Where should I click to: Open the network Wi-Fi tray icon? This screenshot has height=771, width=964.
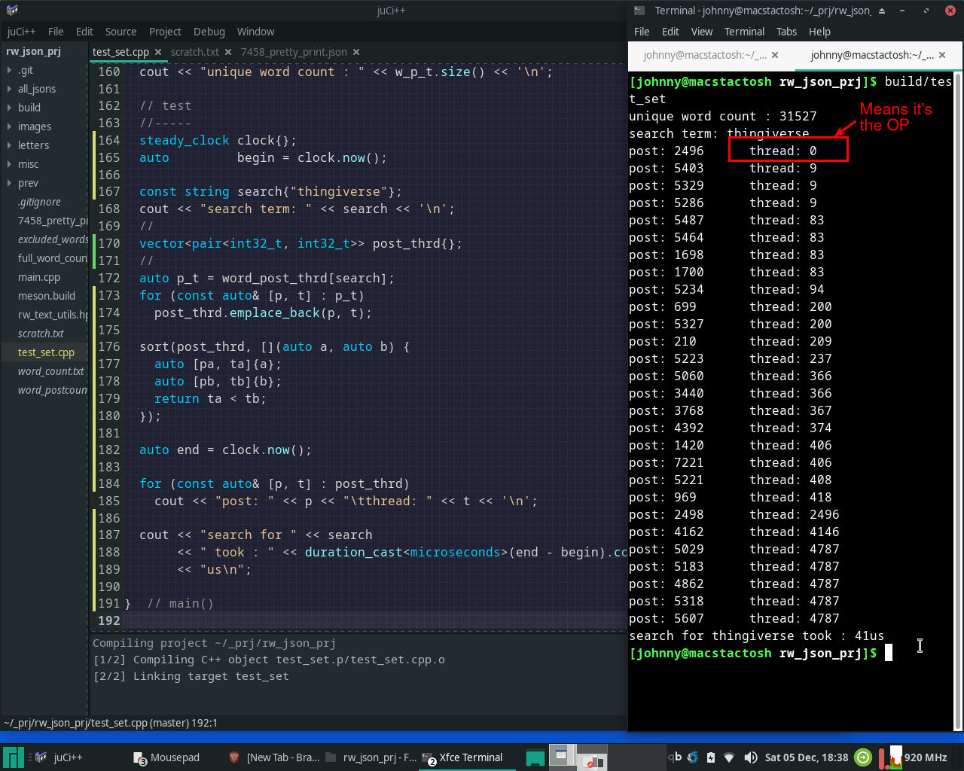(729, 757)
